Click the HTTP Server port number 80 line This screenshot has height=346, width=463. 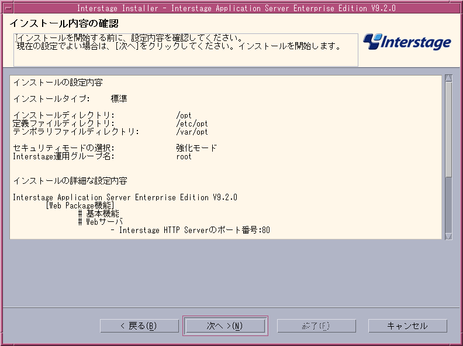[191, 230]
